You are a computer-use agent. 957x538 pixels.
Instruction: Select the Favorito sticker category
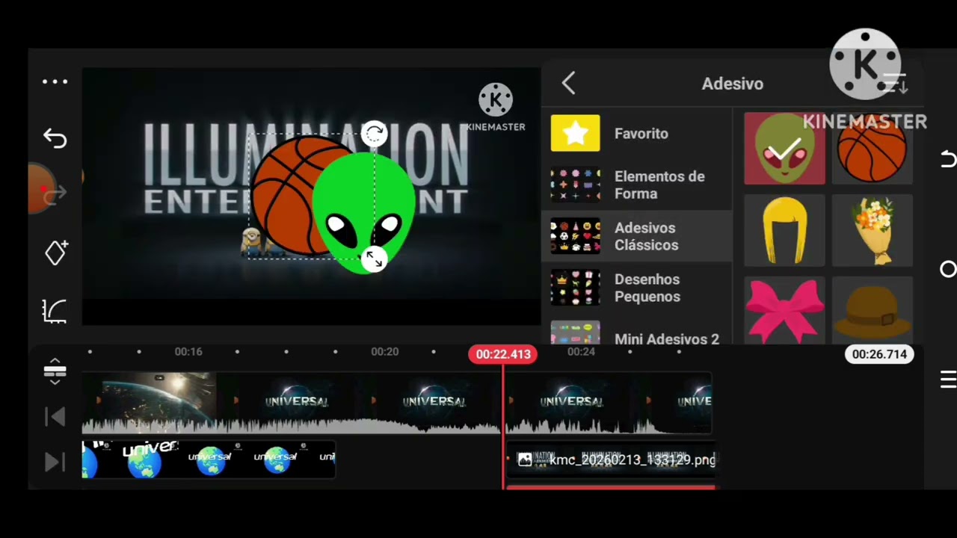click(x=637, y=134)
